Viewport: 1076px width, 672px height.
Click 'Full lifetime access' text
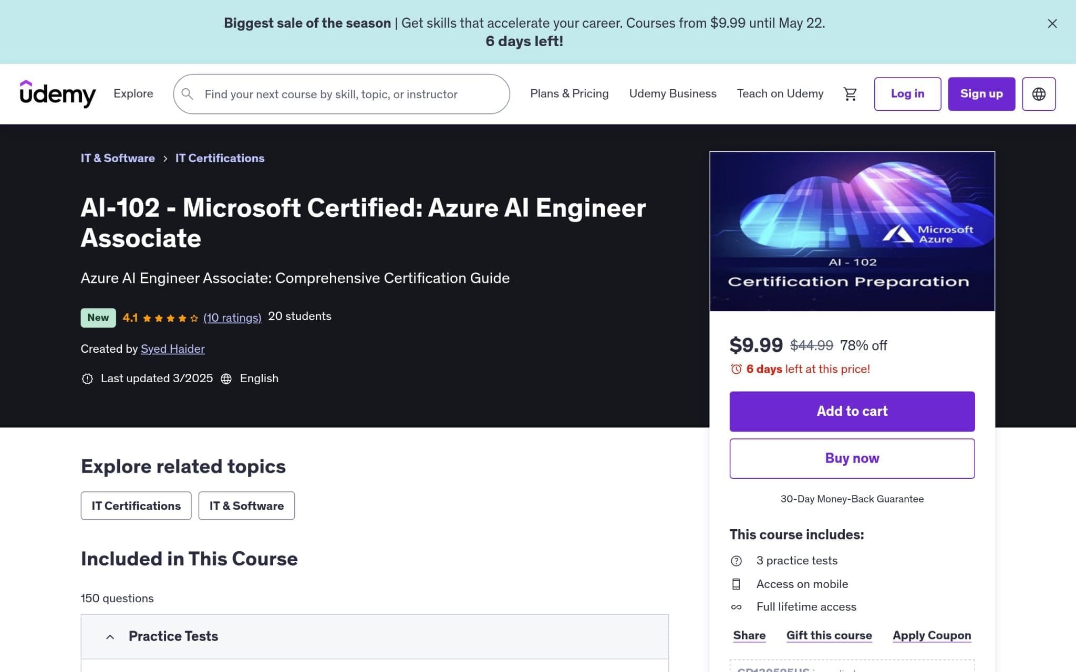click(806, 606)
